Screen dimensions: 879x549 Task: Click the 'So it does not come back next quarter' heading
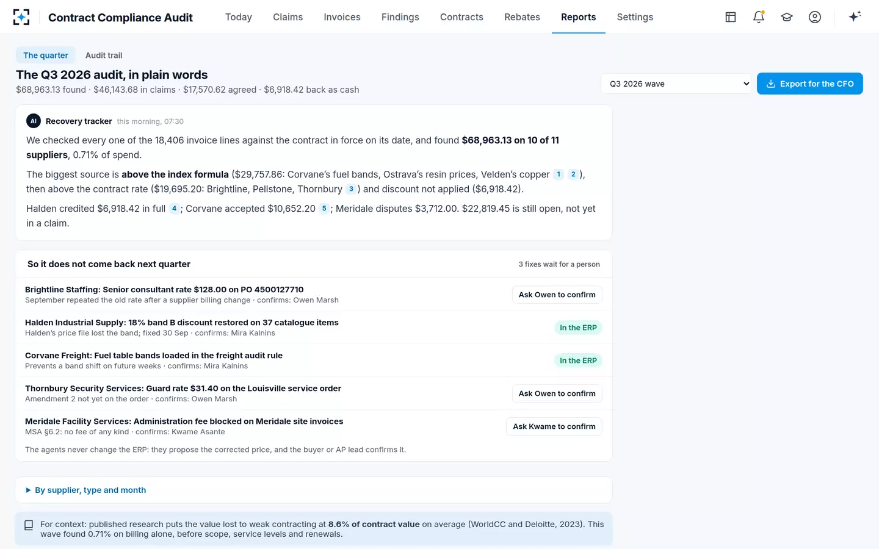(x=109, y=264)
